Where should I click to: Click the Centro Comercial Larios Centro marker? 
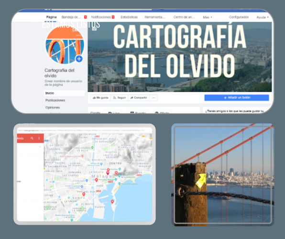point(82,186)
